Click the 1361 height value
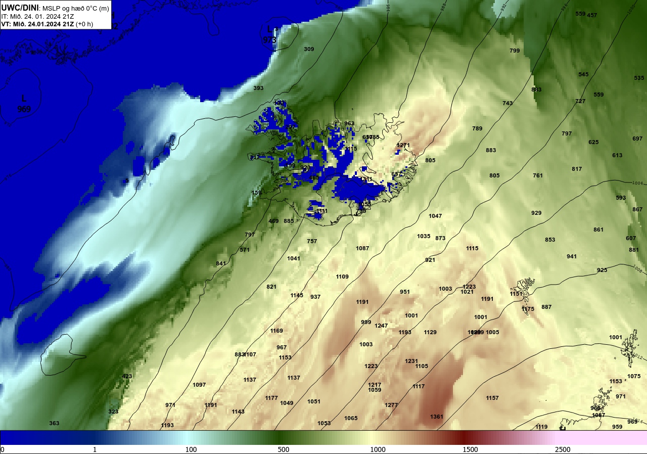 tap(437, 417)
